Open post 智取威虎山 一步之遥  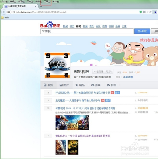point(83,136)
